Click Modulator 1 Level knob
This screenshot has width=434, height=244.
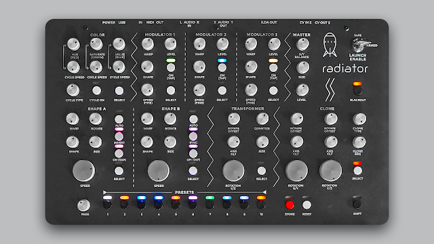[170, 44]
